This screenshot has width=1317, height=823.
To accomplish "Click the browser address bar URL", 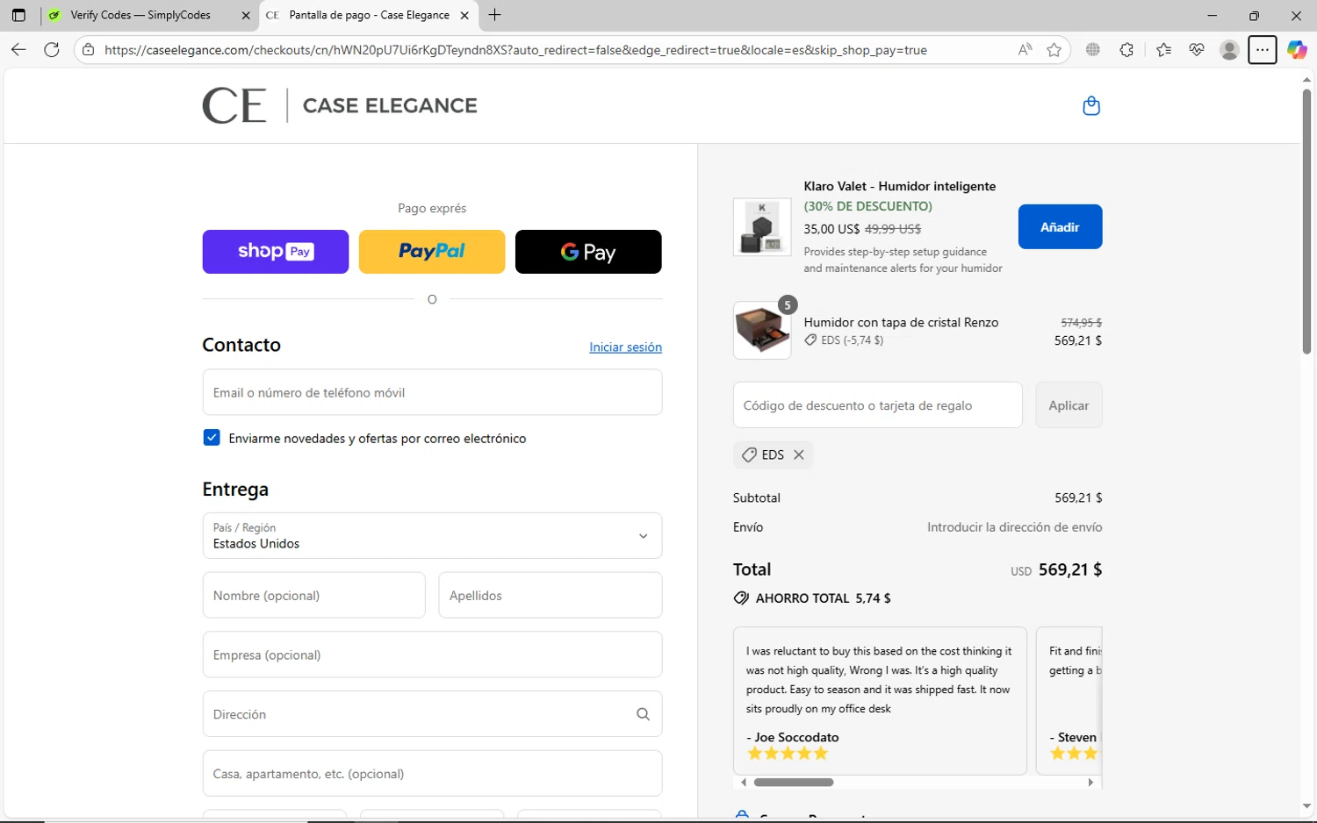I will [x=515, y=50].
